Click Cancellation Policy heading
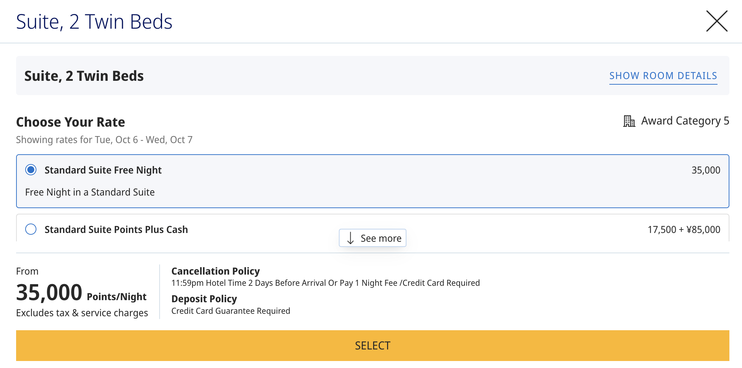Image resolution: width=742 pixels, height=368 pixels. pos(215,271)
